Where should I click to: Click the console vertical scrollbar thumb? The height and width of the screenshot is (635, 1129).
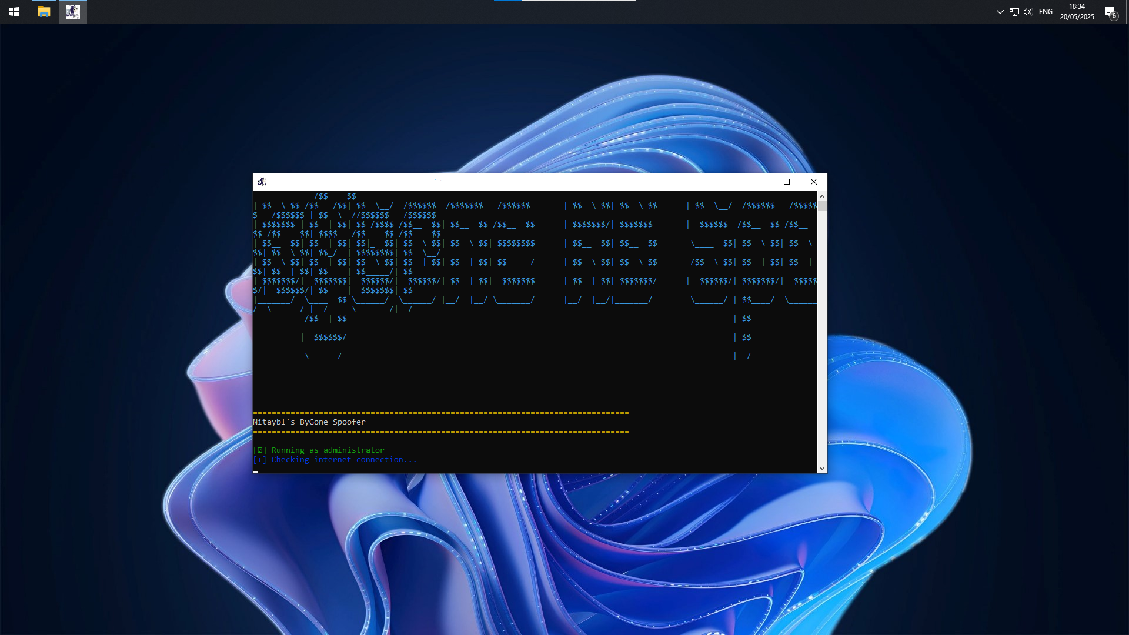822,206
